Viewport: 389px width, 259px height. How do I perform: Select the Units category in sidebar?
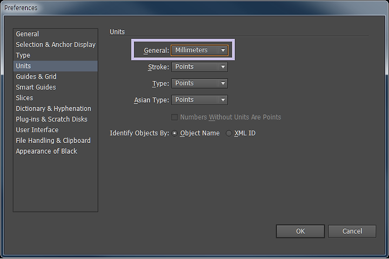(56, 66)
